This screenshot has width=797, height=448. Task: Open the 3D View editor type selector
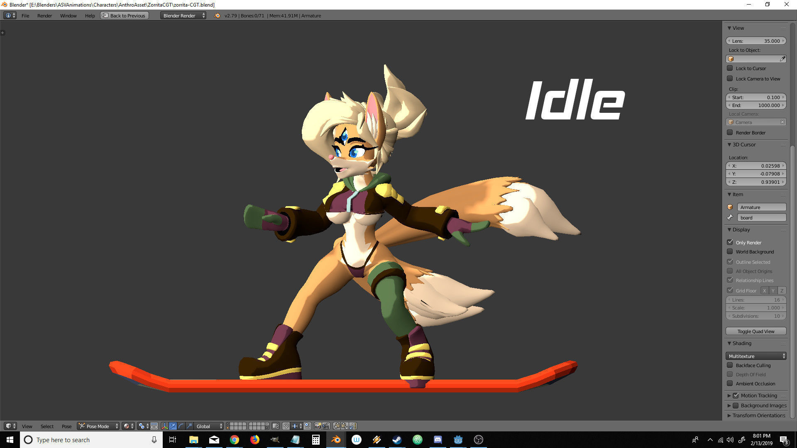(x=10, y=426)
